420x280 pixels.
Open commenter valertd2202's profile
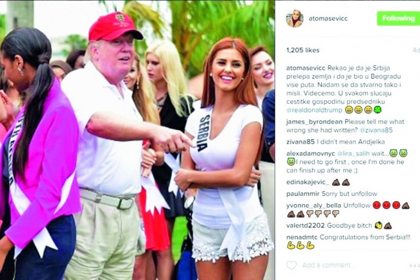305,225
